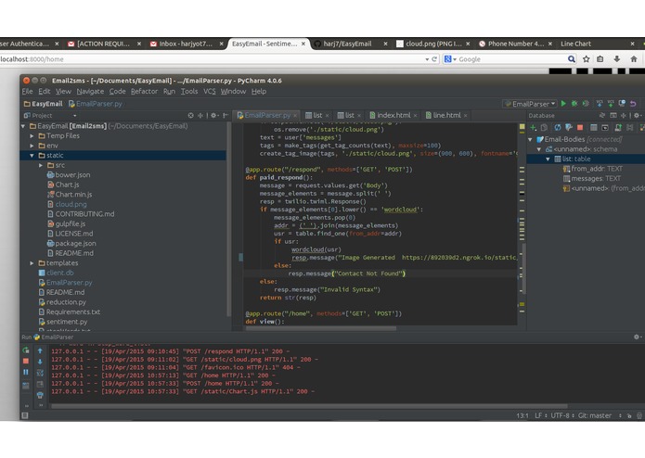Open the Navigate menu
645x458 pixels.
(90, 91)
